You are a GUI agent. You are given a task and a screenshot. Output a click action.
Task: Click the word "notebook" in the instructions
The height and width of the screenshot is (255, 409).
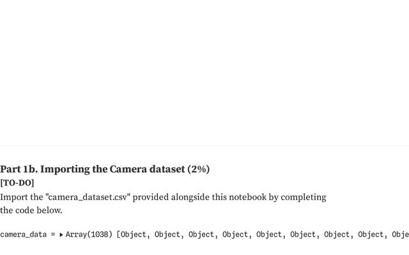click(247, 197)
